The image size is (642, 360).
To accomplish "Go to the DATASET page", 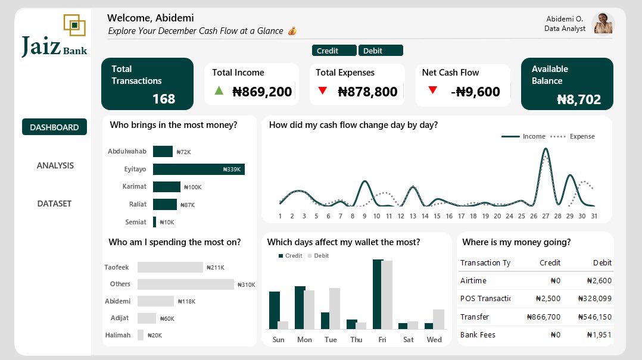I will (54, 204).
